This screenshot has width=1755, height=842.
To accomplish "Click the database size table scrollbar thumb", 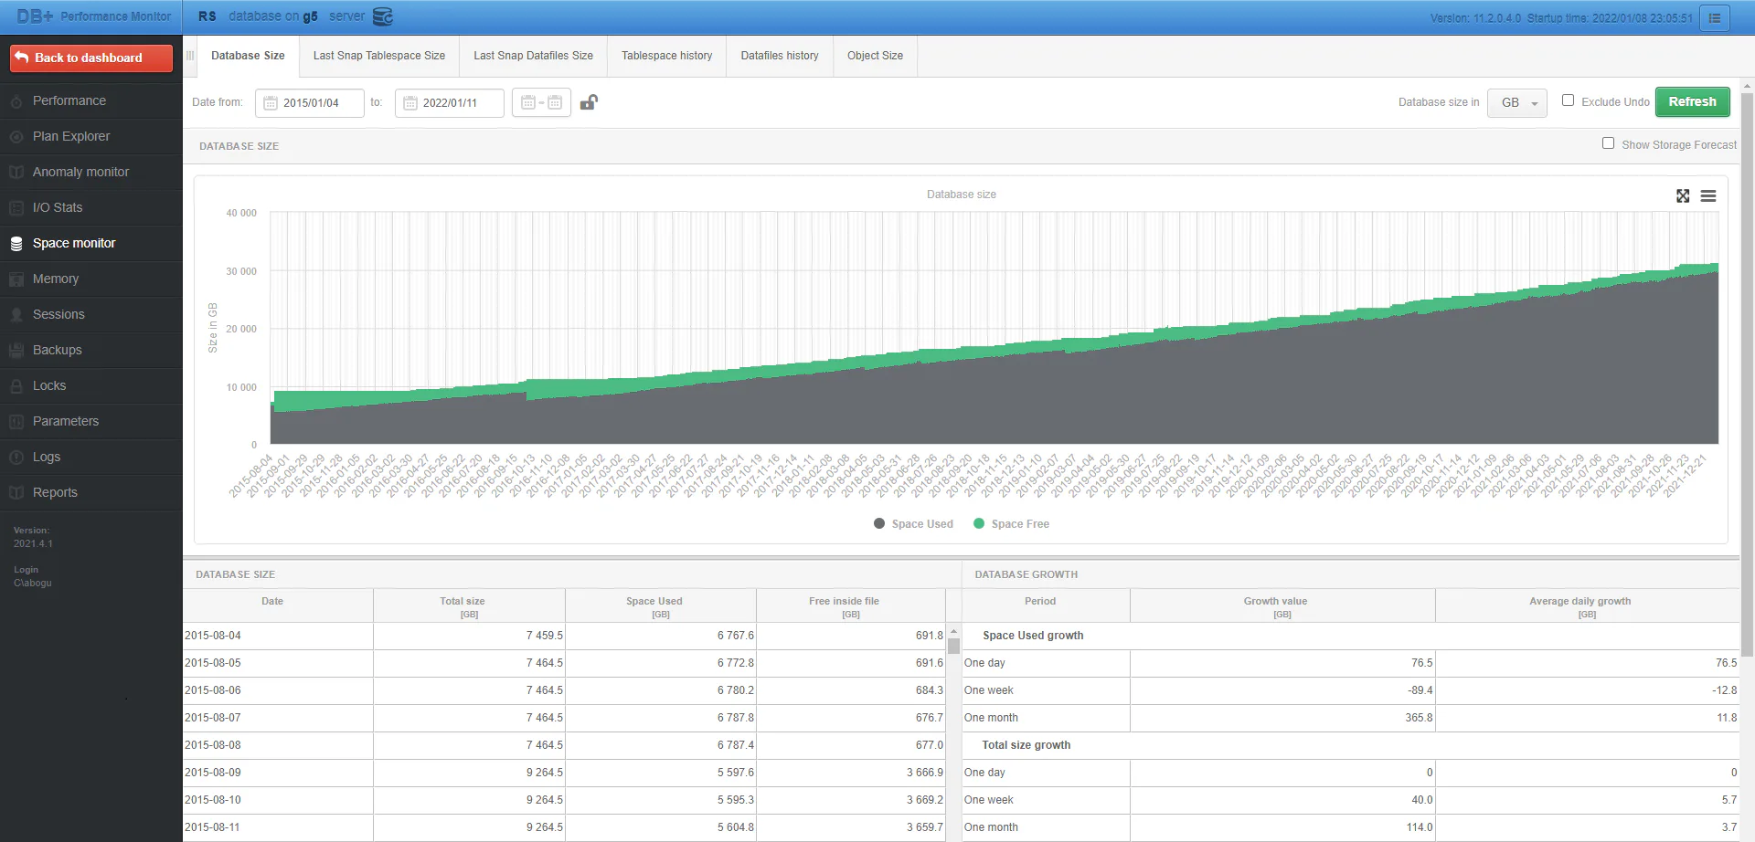I will (953, 647).
